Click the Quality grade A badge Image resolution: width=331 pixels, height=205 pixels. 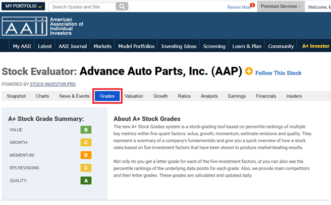pyautogui.click(x=86, y=180)
